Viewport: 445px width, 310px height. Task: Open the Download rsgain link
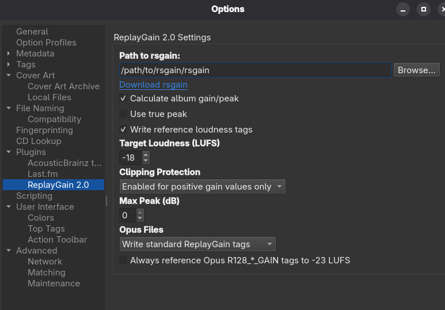(153, 85)
